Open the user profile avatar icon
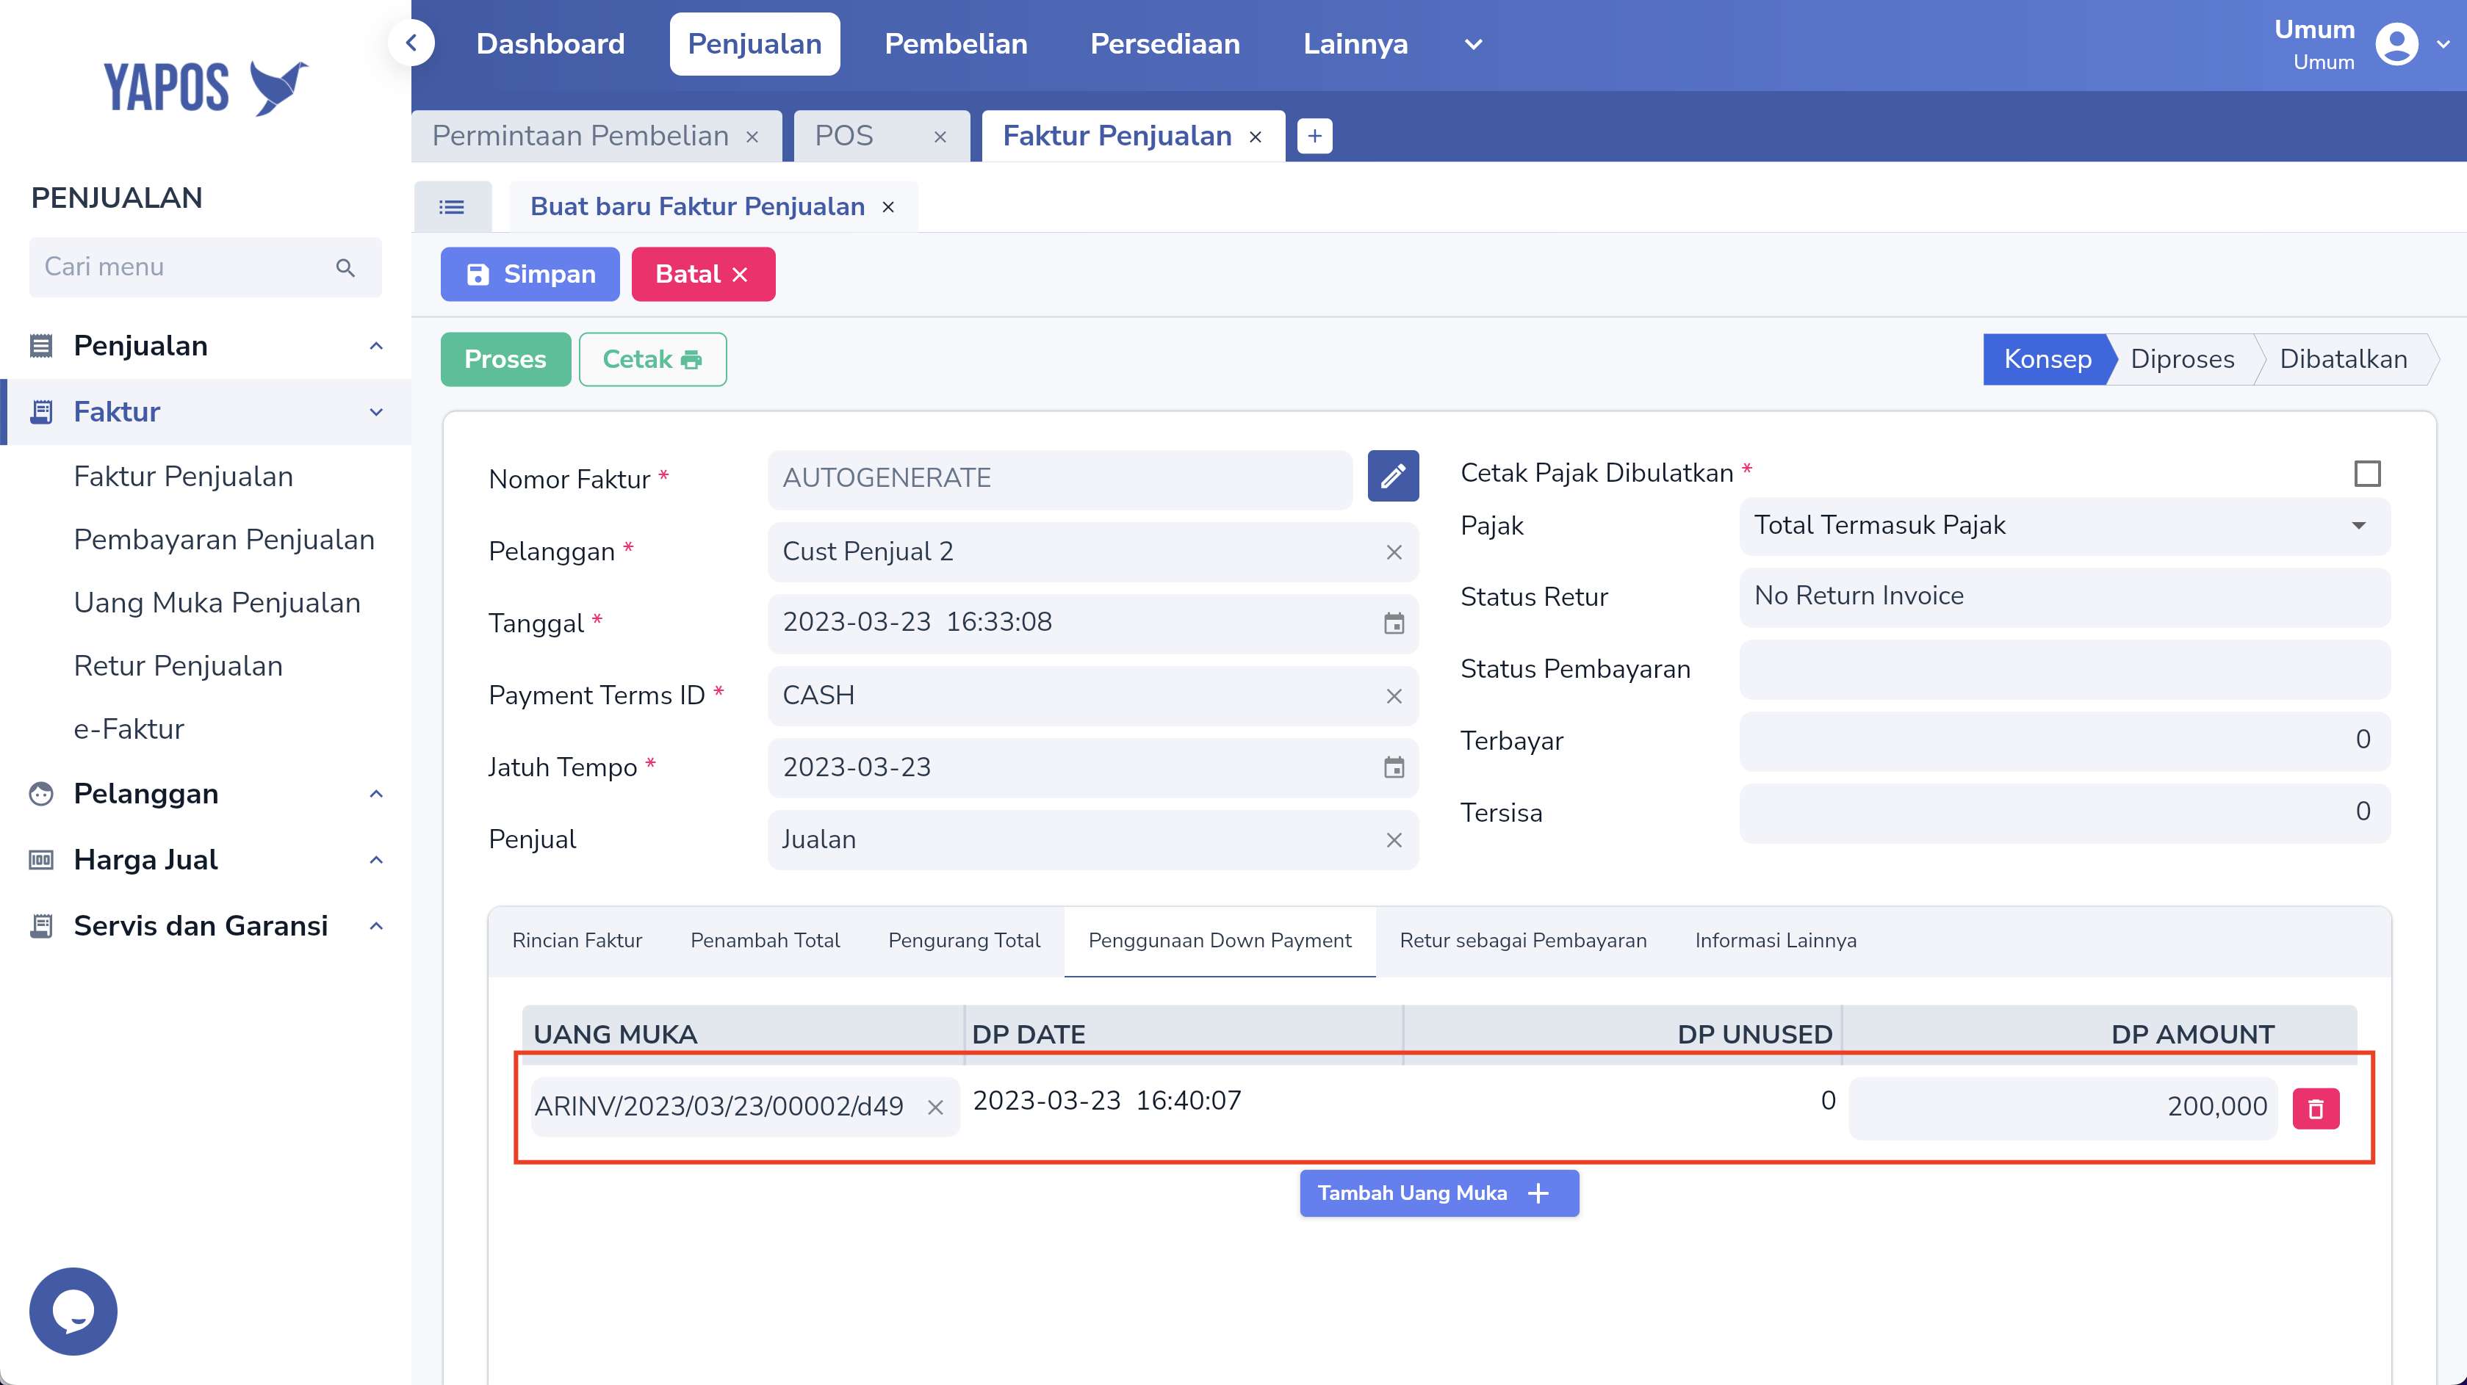Screen dimensions: 2467x1385 click(2396, 44)
